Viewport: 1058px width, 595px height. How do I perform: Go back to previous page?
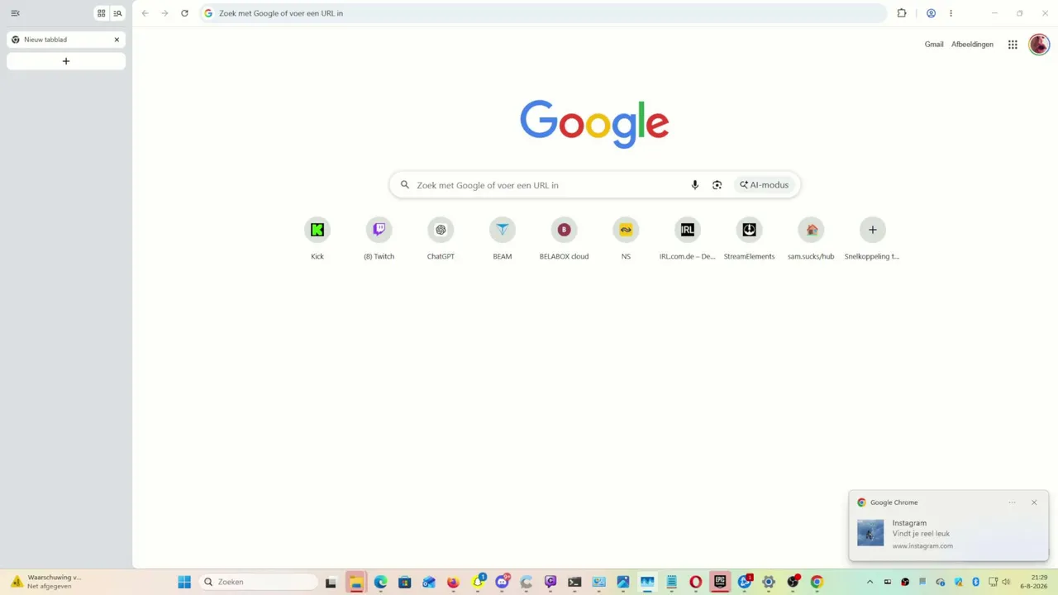[145, 13]
